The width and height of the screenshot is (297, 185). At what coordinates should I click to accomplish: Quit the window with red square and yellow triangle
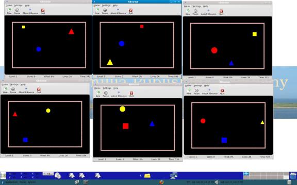130,11
